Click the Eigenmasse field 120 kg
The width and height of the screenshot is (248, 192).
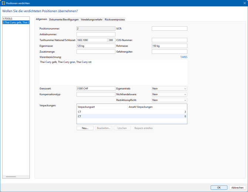pyautogui.click(x=96, y=46)
